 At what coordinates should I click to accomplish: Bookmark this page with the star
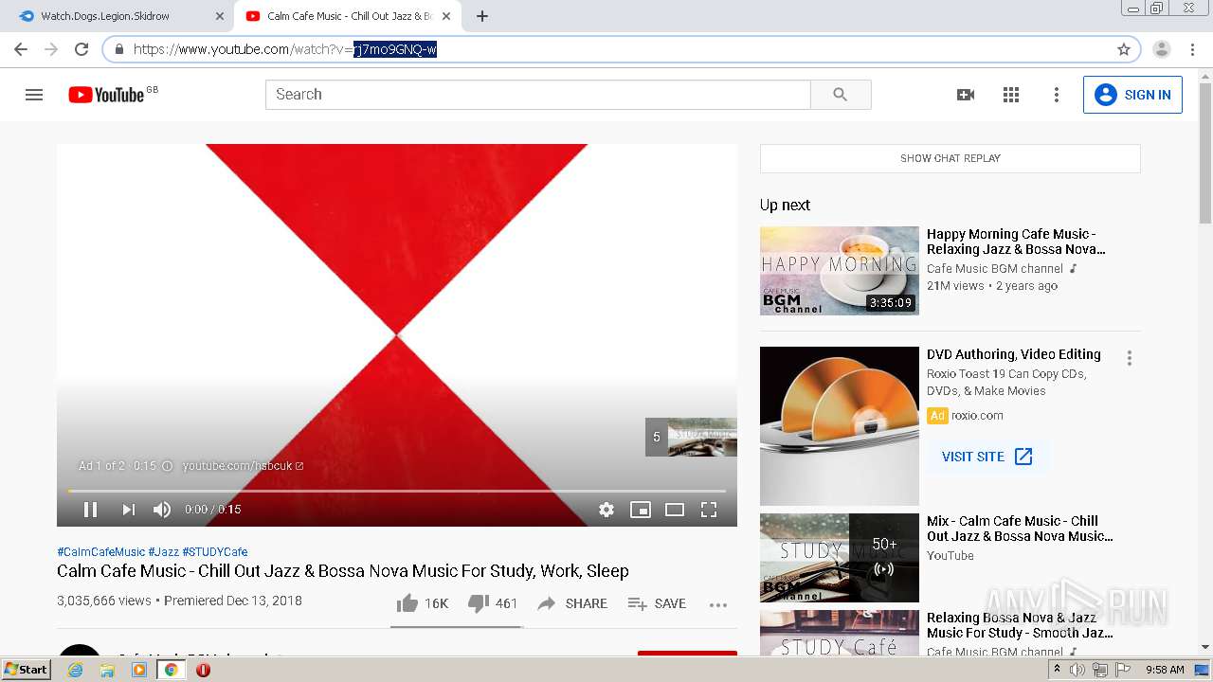[x=1124, y=49]
